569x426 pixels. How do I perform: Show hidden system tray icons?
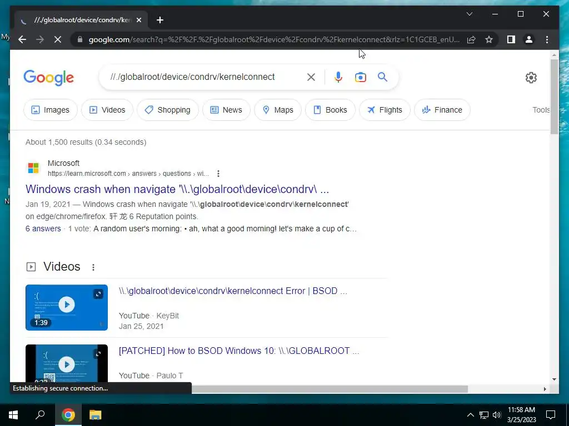[x=470, y=415]
